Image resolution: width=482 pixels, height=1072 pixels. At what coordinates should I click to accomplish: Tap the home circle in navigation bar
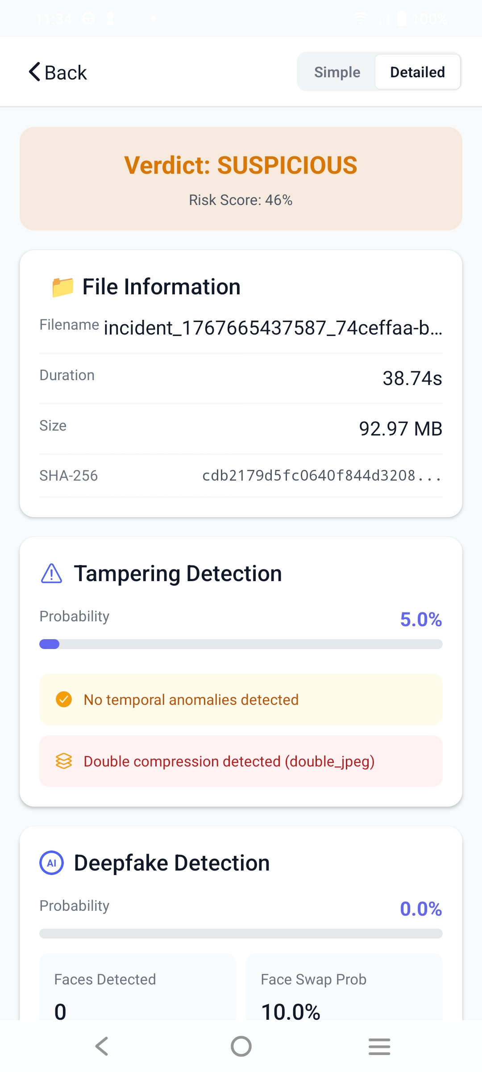tap(241, 1047)
